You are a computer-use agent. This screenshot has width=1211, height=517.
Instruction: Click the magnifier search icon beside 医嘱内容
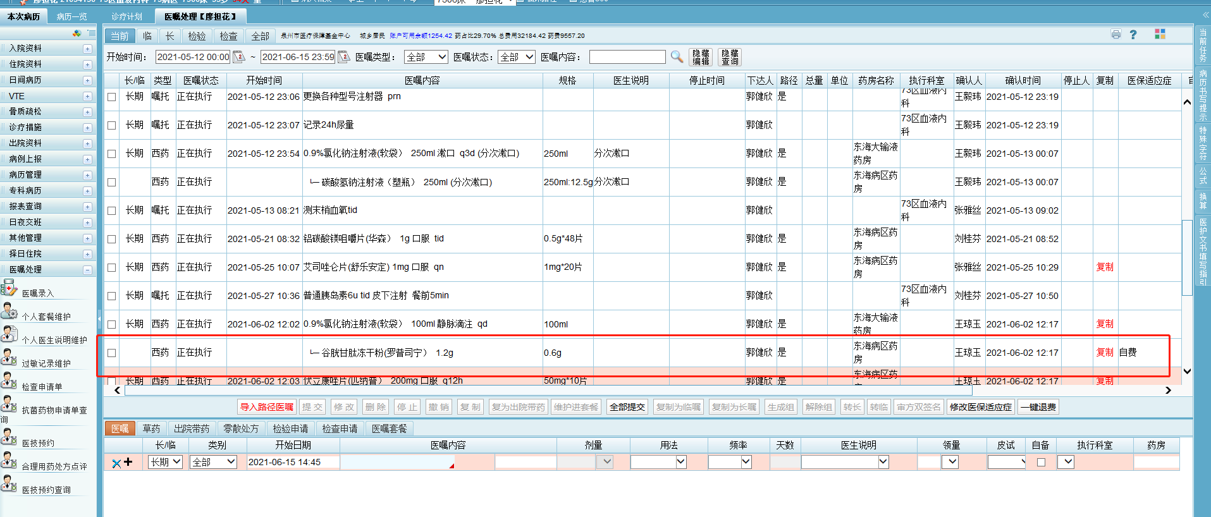(677, 57)
